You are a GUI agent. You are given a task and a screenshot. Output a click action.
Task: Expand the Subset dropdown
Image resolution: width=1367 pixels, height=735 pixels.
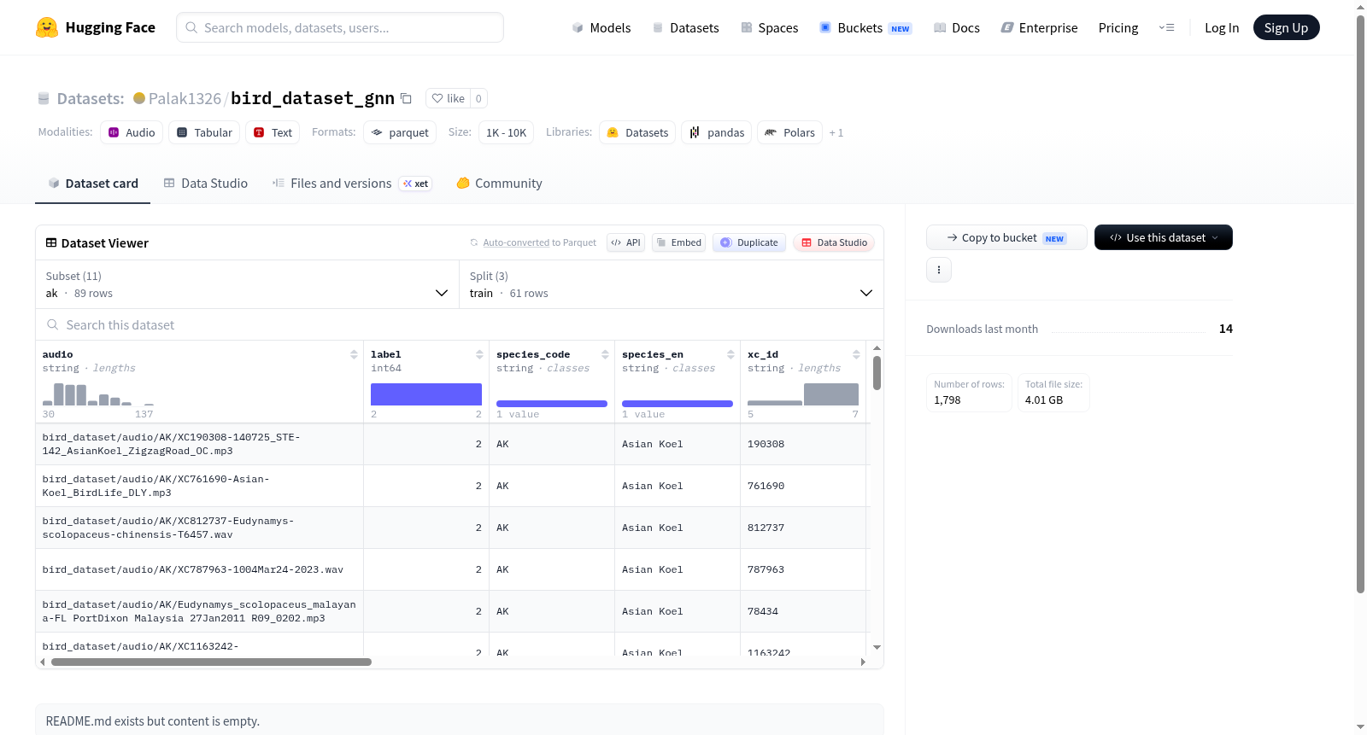[248, 284]
